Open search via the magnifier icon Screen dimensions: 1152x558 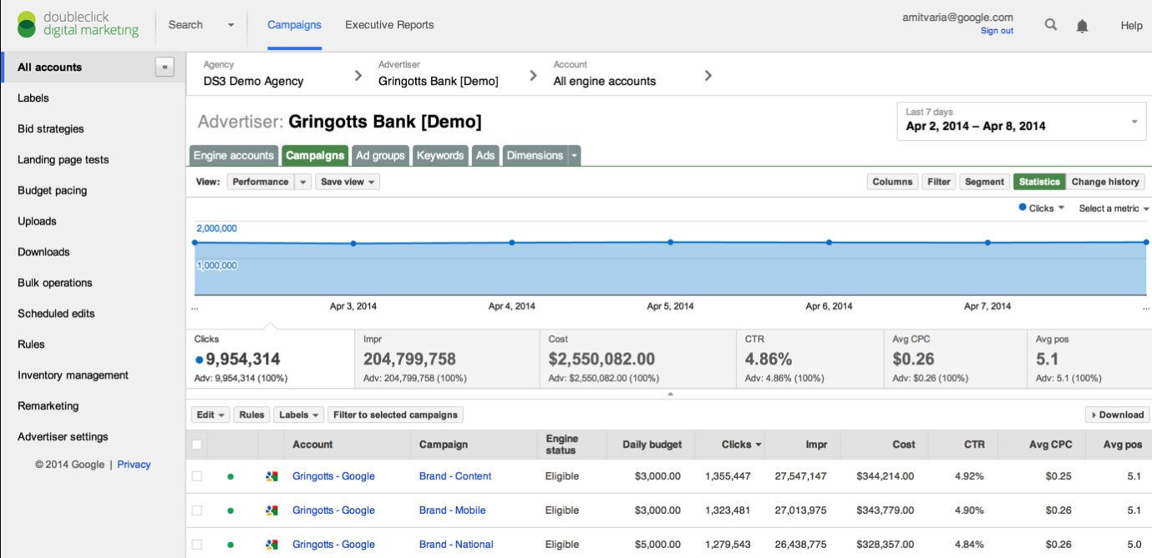click(x=1051, y=25)
